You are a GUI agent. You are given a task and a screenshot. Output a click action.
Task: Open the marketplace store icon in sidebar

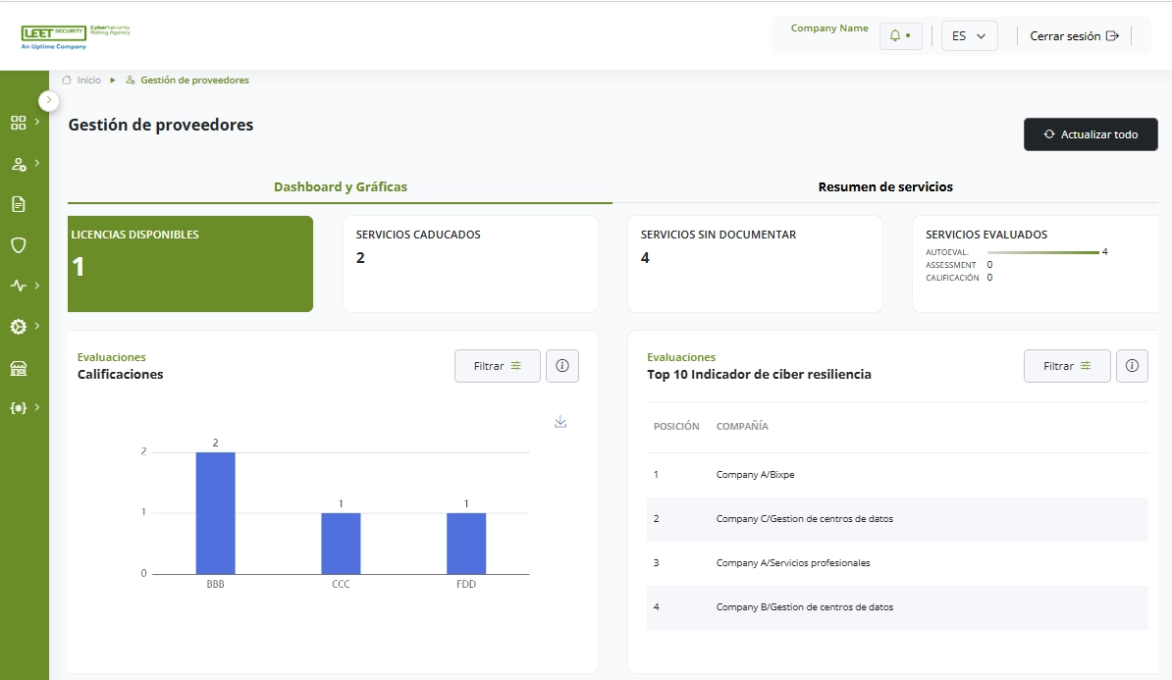point(19,368)
